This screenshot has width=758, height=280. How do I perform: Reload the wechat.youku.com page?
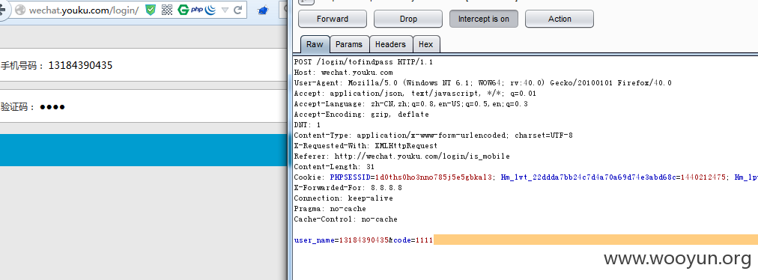coord(238,10)
